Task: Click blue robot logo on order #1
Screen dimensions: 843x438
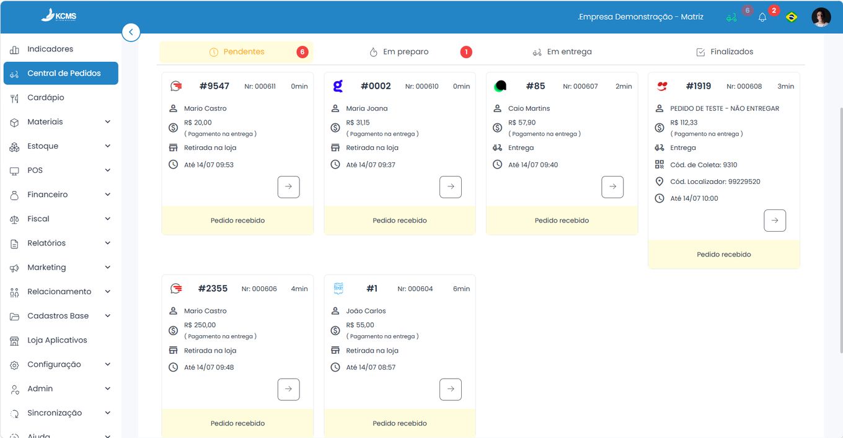Action: 338,288
